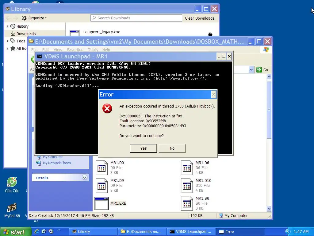Select History in Library sidebar
Screen dimensions: 314x236
(x=22, y=26)
